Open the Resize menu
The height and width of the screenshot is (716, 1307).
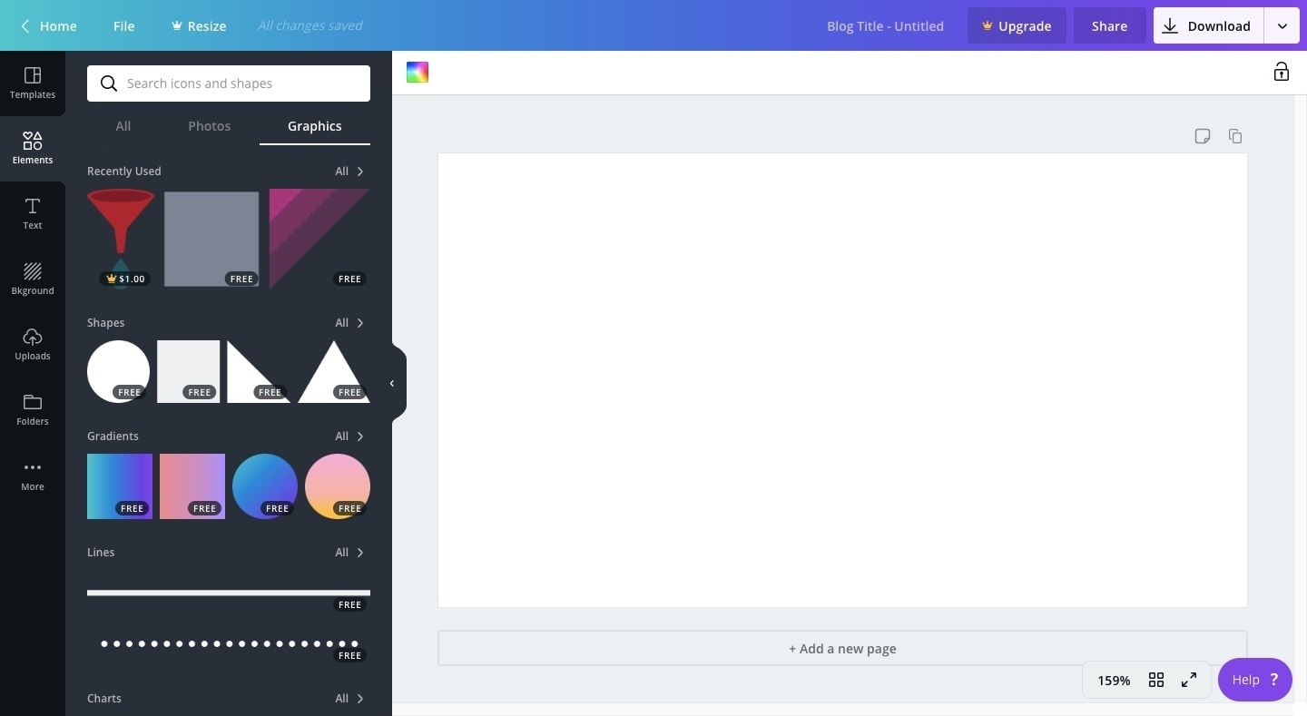pyautogui.click(x=199, y=25)
